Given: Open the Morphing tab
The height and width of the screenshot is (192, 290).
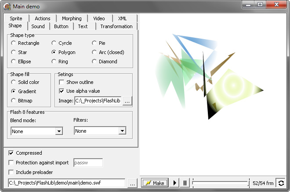Looking at the screenshot, I should point(72,18).
